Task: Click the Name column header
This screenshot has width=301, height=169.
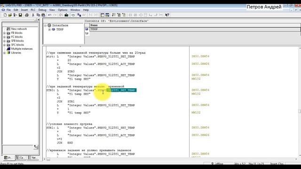Action: coord(195,25)
